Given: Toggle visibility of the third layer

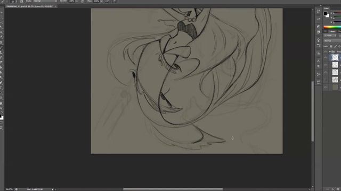Looking at the screenshot, I should 326,72.
